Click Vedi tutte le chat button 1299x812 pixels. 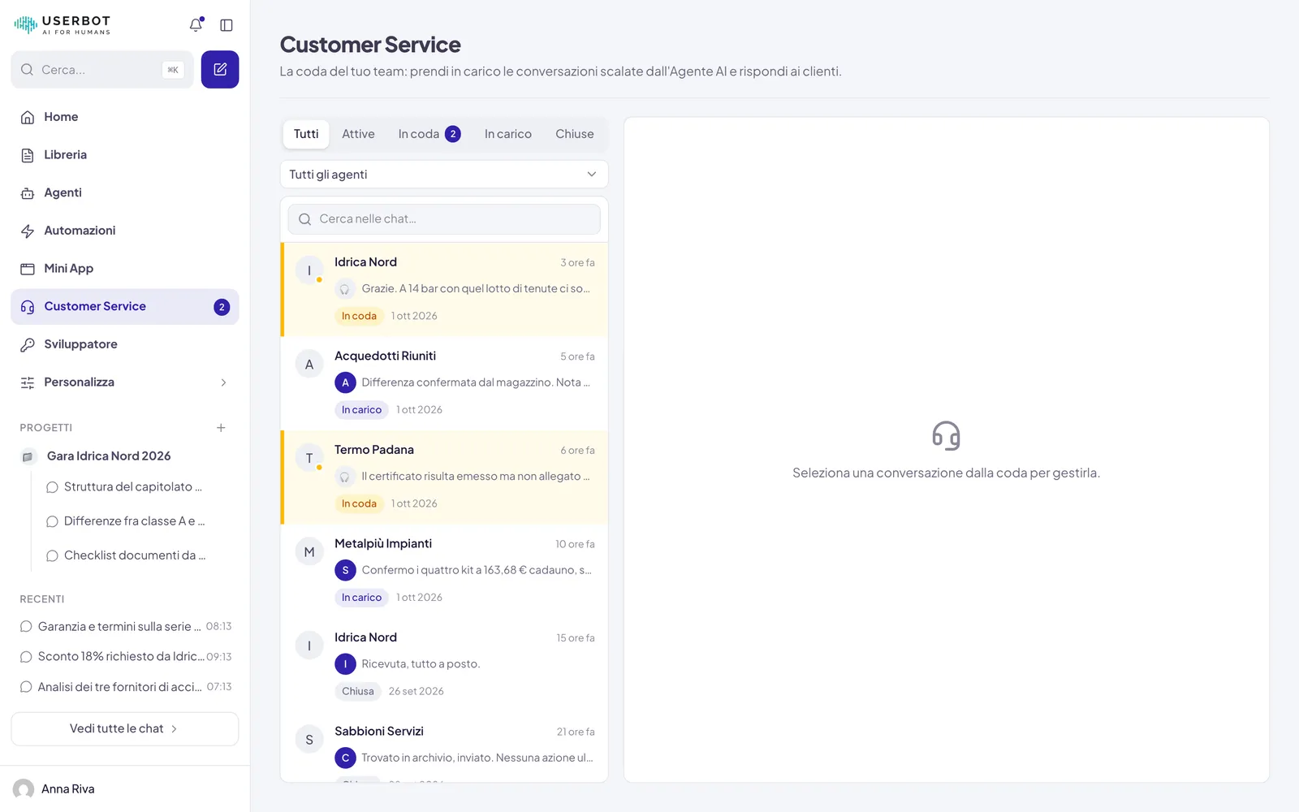pyautogui.click(x=125, y=729)
